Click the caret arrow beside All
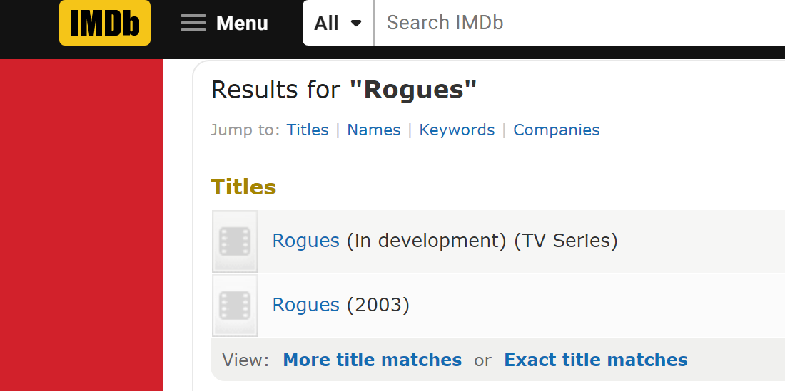 [x=356, y=23]
